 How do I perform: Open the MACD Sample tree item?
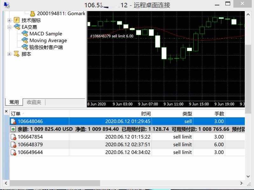pos(46,34)
